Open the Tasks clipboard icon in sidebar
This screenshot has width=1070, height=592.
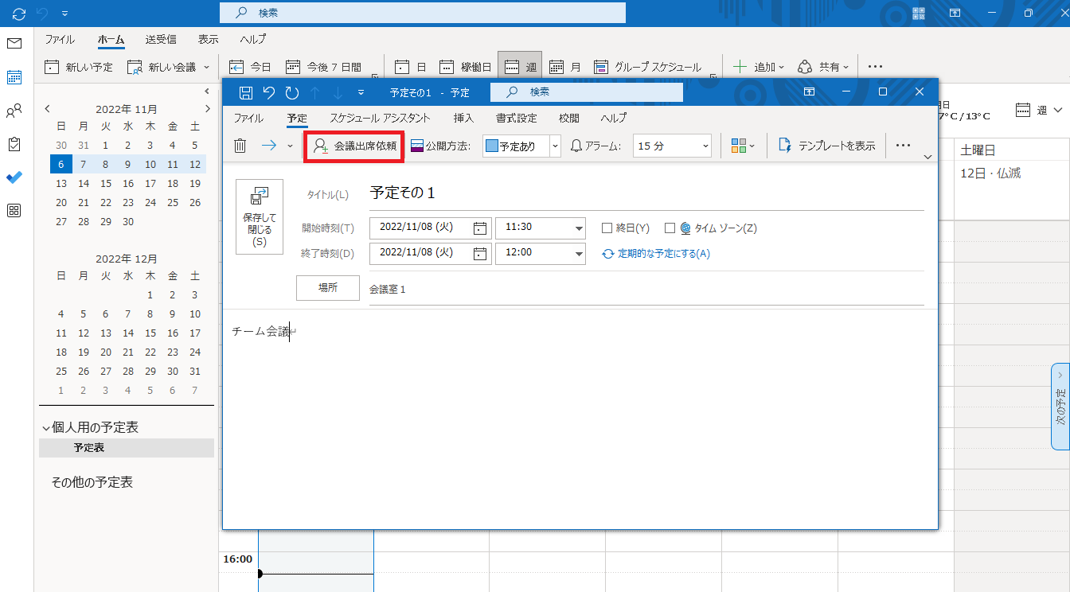(14, 144)
